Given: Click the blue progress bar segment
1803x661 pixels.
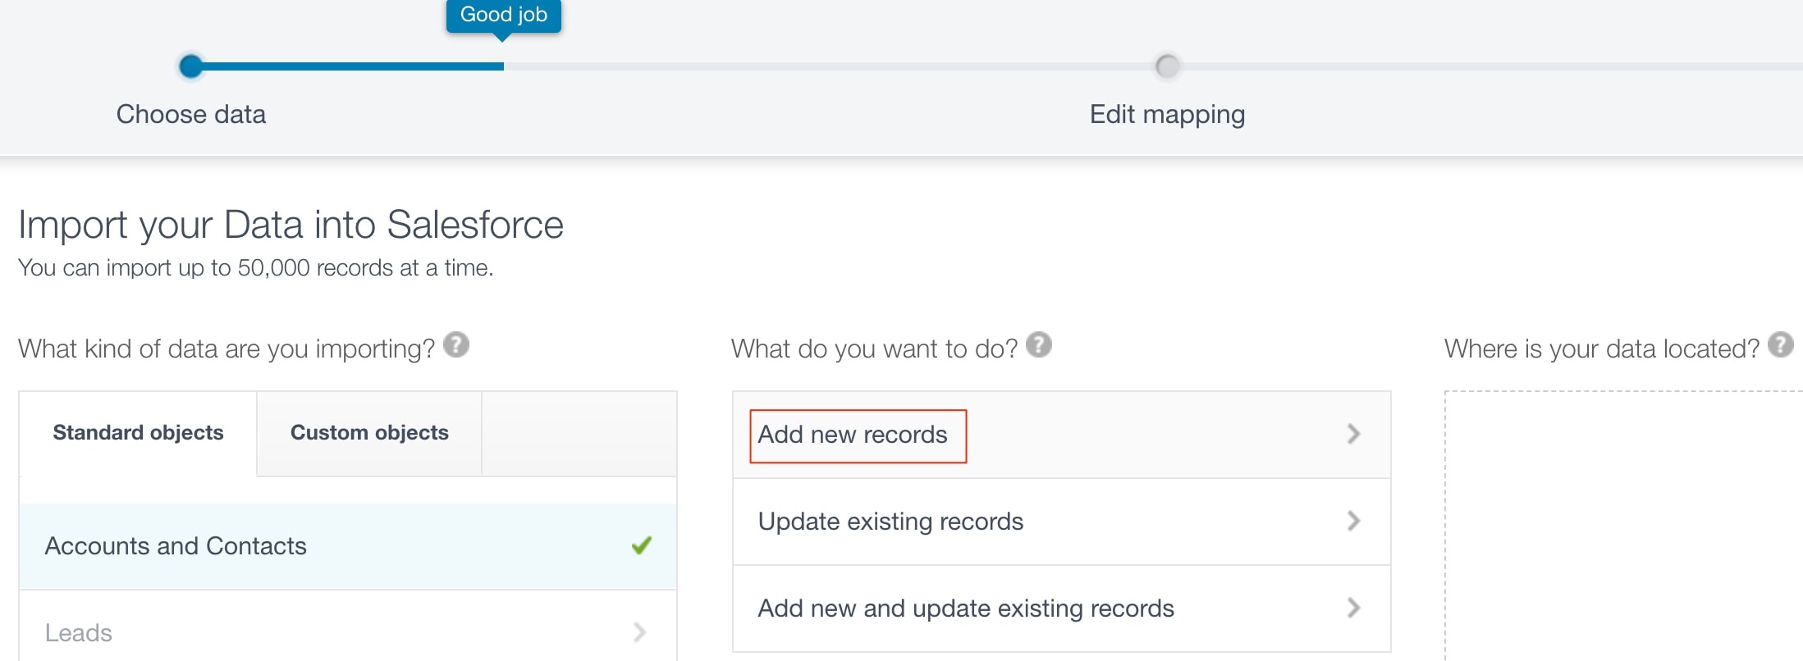Looking at the screenshot, I should coord(353,66).
